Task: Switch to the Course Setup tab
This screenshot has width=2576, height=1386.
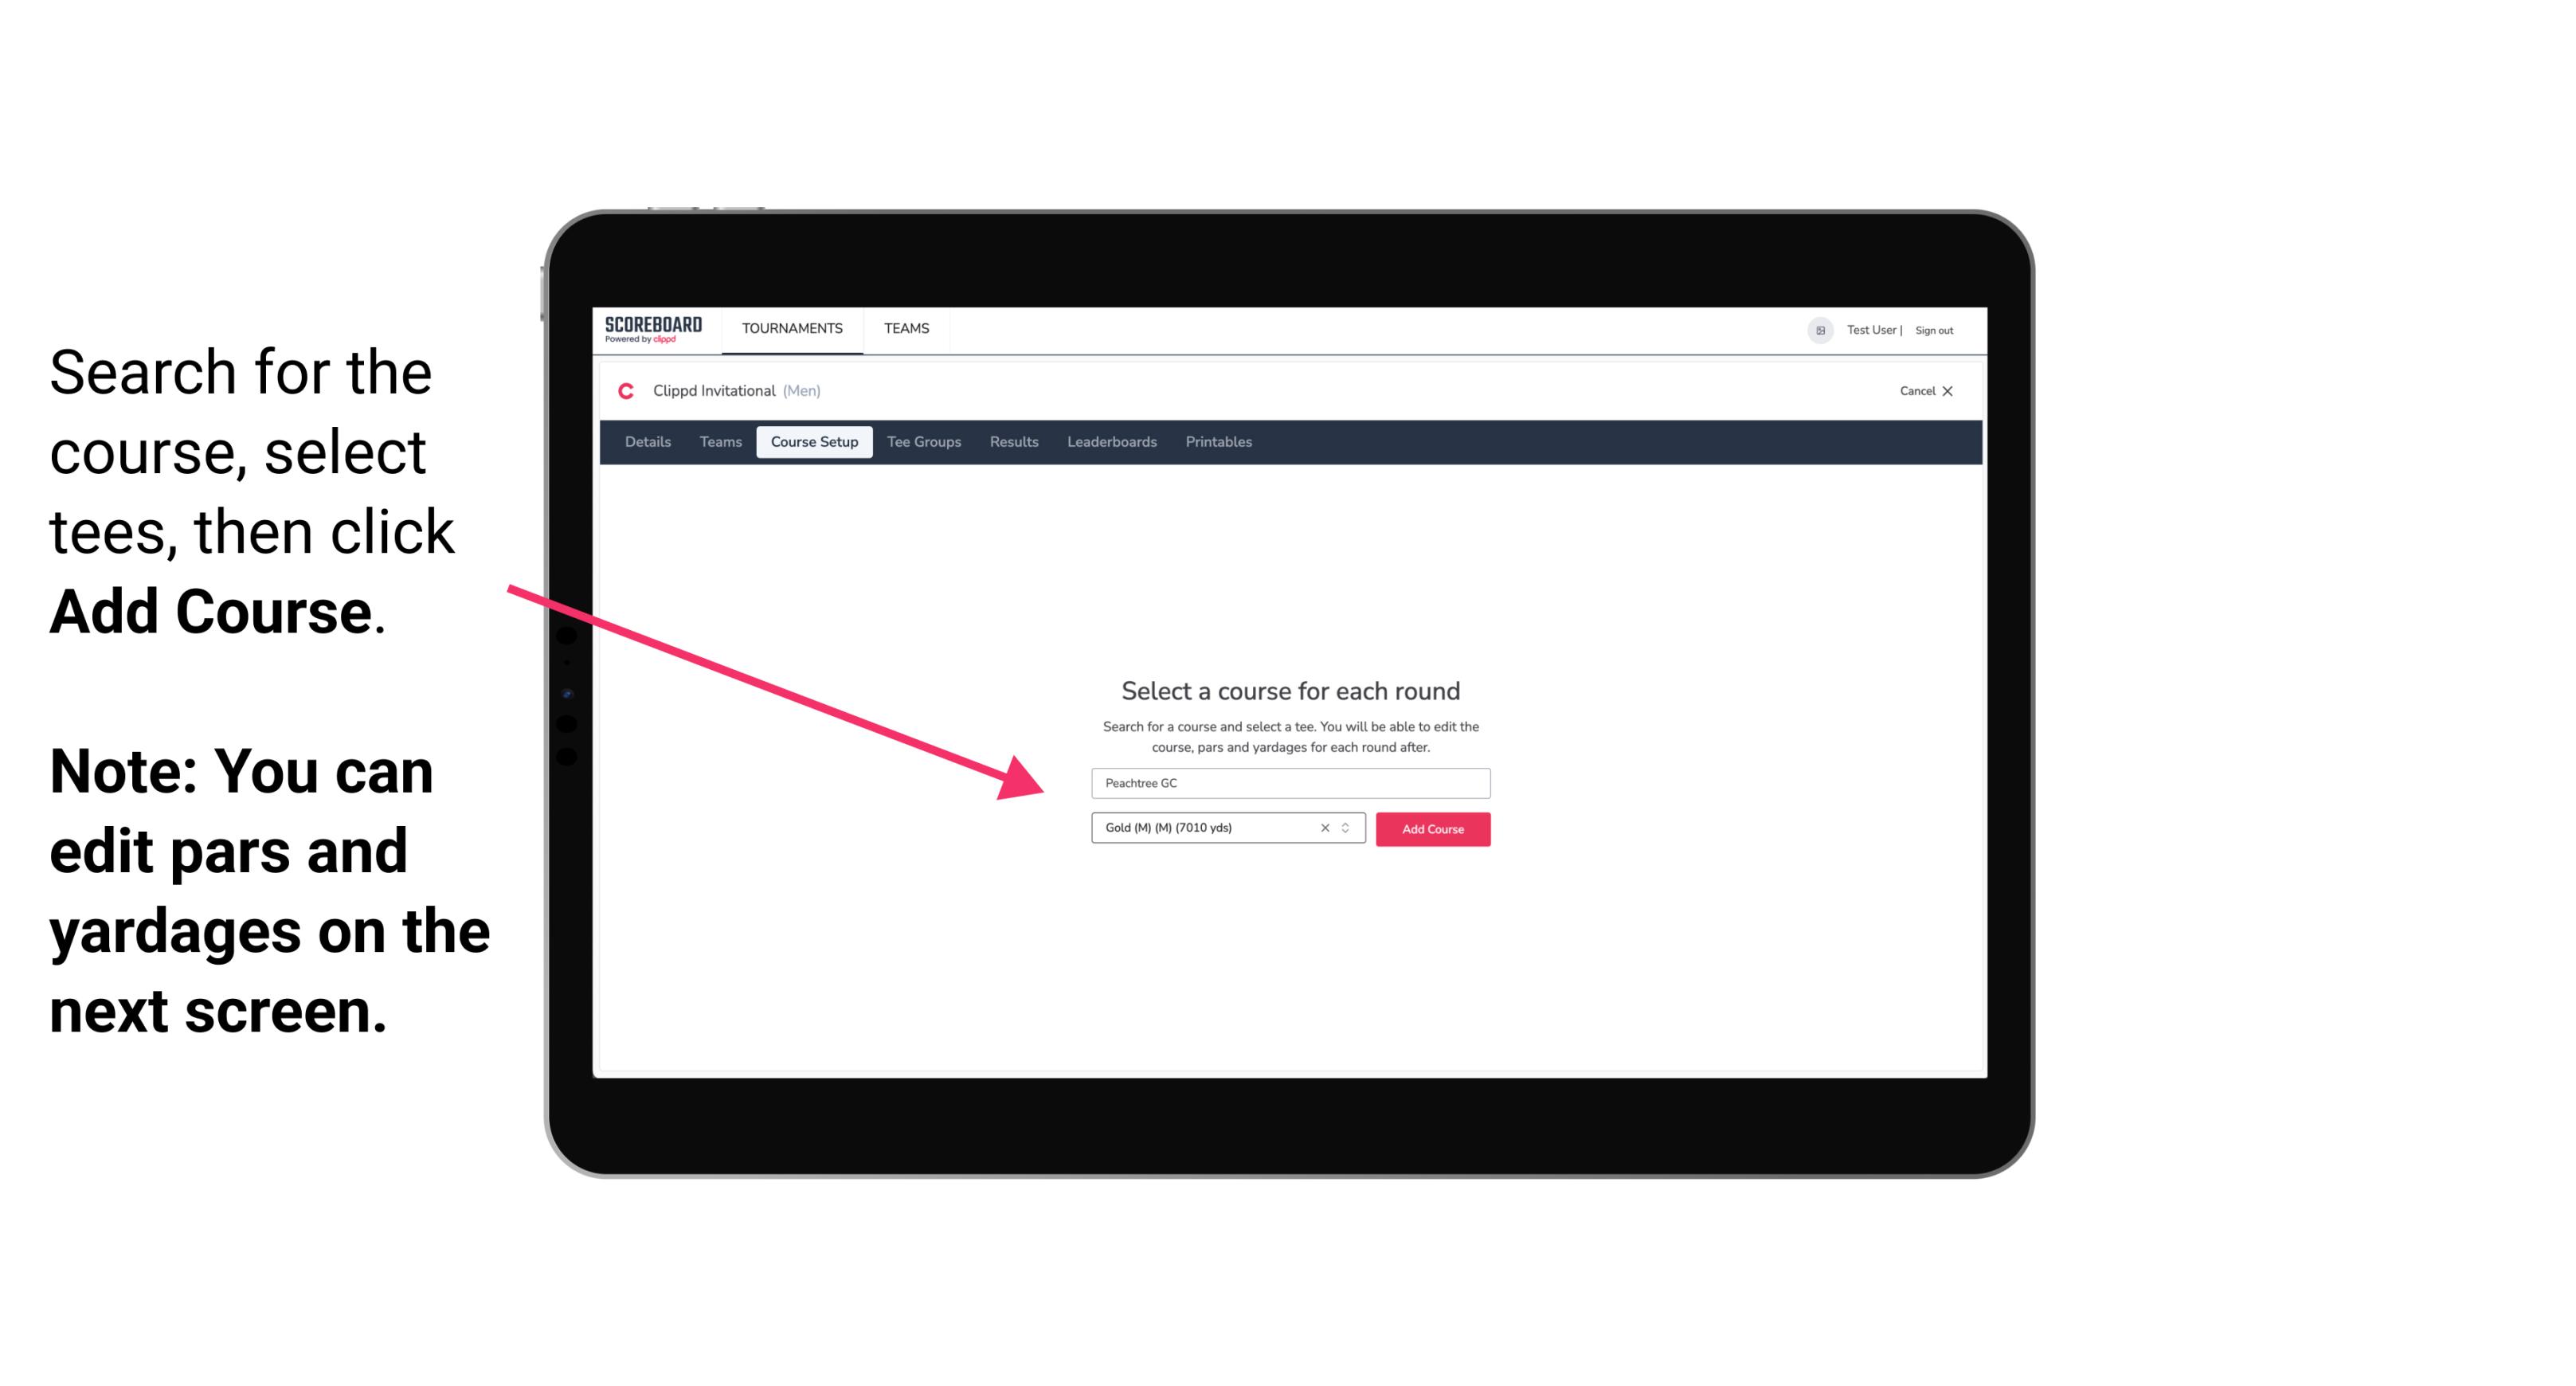Action: pyautogui.click(x=814, y=442)
